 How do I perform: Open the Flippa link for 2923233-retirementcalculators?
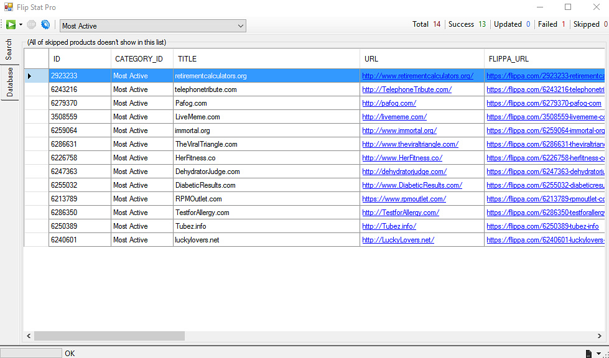click(546, 76)
